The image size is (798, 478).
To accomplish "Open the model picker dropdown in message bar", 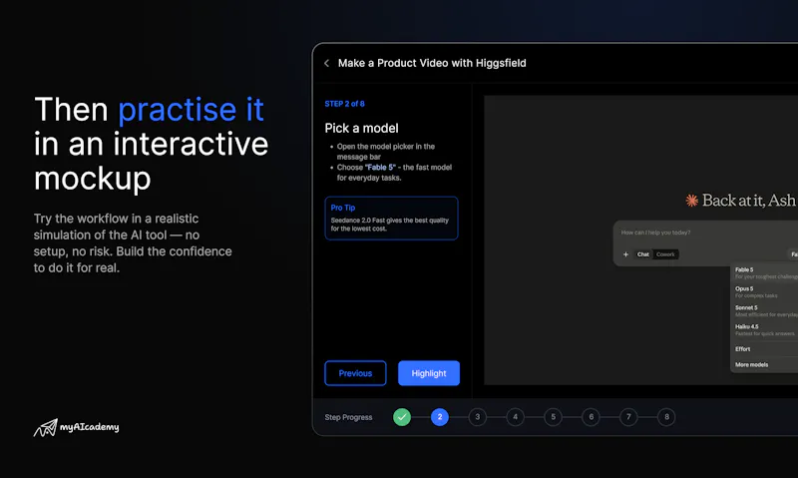I will (793, 254).
